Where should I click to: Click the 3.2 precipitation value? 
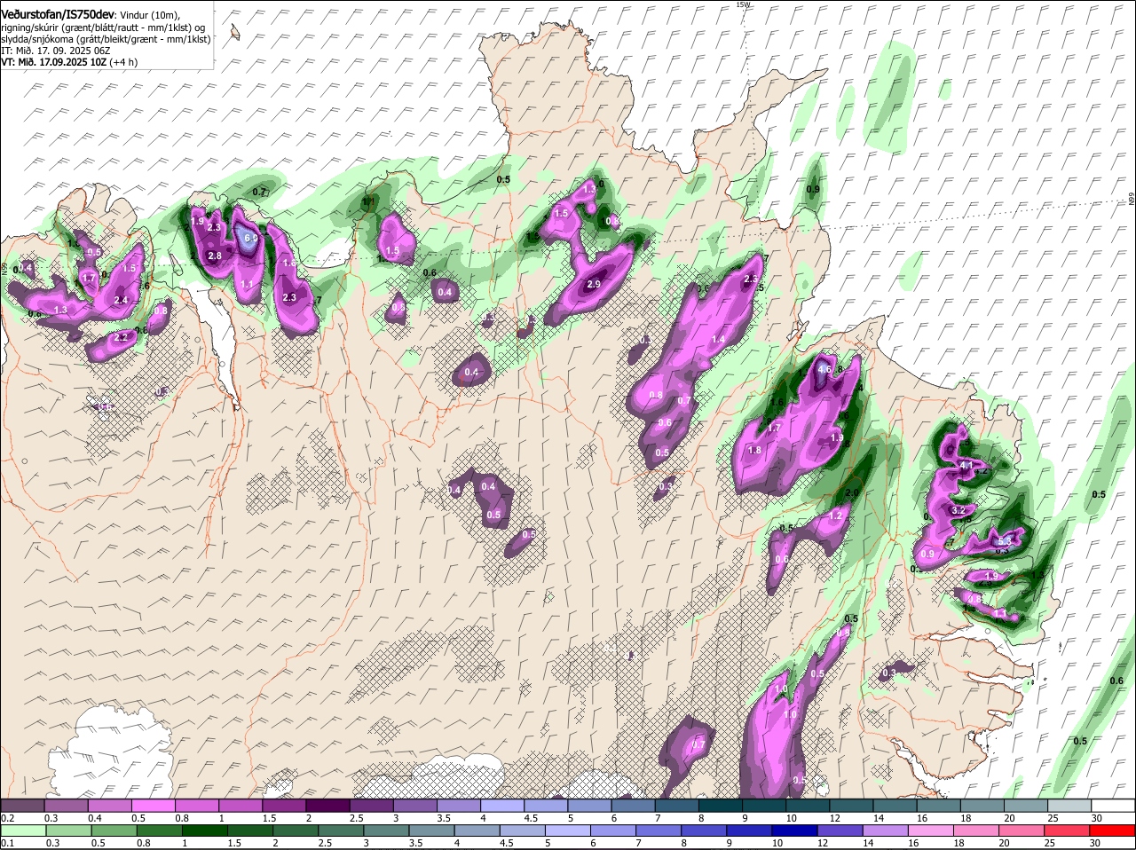pos(958,511)
